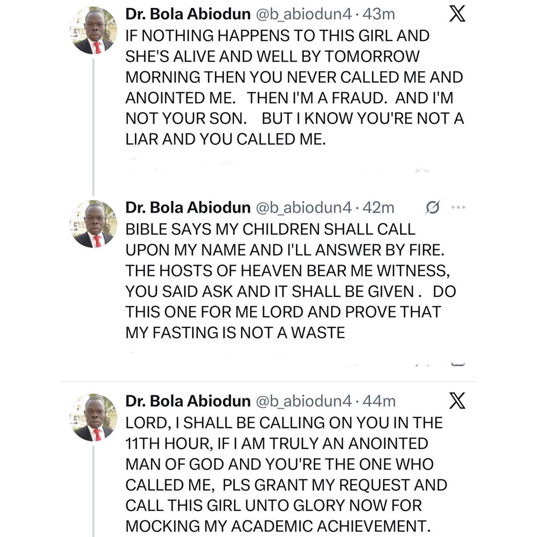Open the tweet starting 'BIBLE SAYS MY CHILDREN'
Screen dimensions: 537x537
[288, 281]
